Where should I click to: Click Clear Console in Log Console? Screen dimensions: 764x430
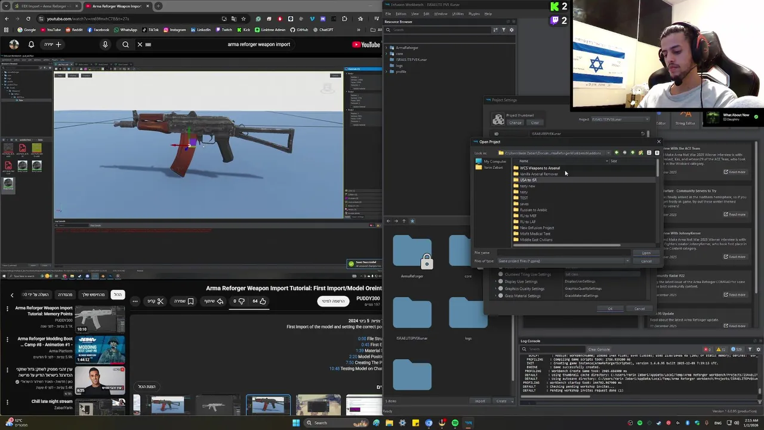[x=599, y=349]
